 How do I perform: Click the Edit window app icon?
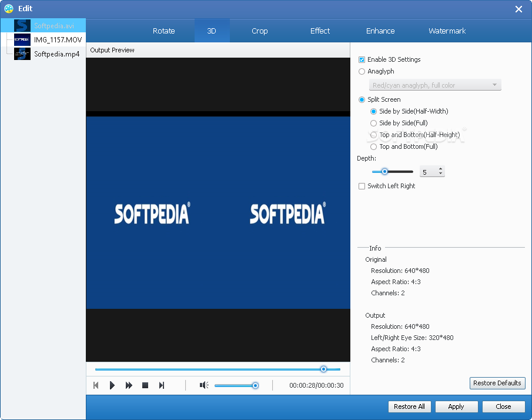pos(9,8)
